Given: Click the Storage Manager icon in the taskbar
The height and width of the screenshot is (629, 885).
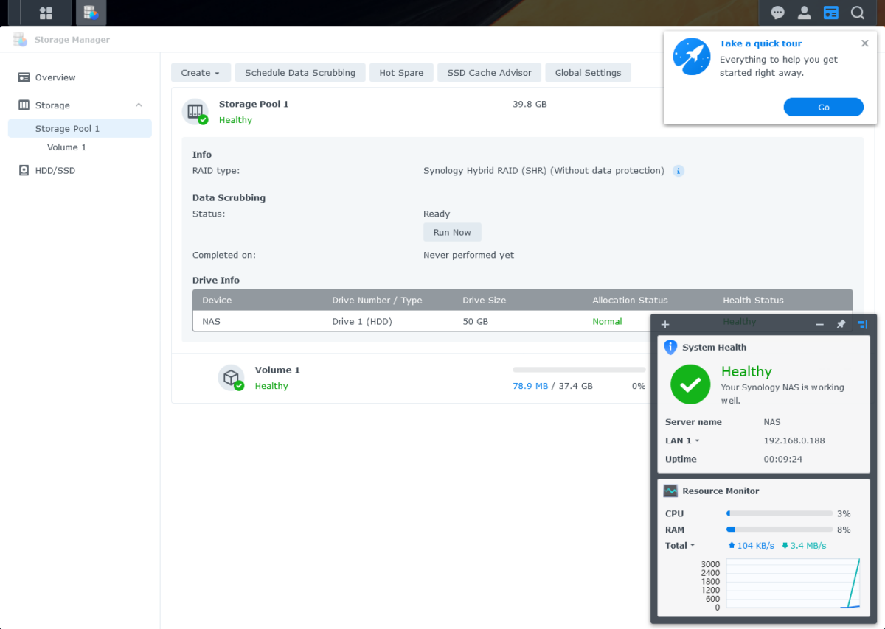Looking at the screenshot, I should pos(91,13).
